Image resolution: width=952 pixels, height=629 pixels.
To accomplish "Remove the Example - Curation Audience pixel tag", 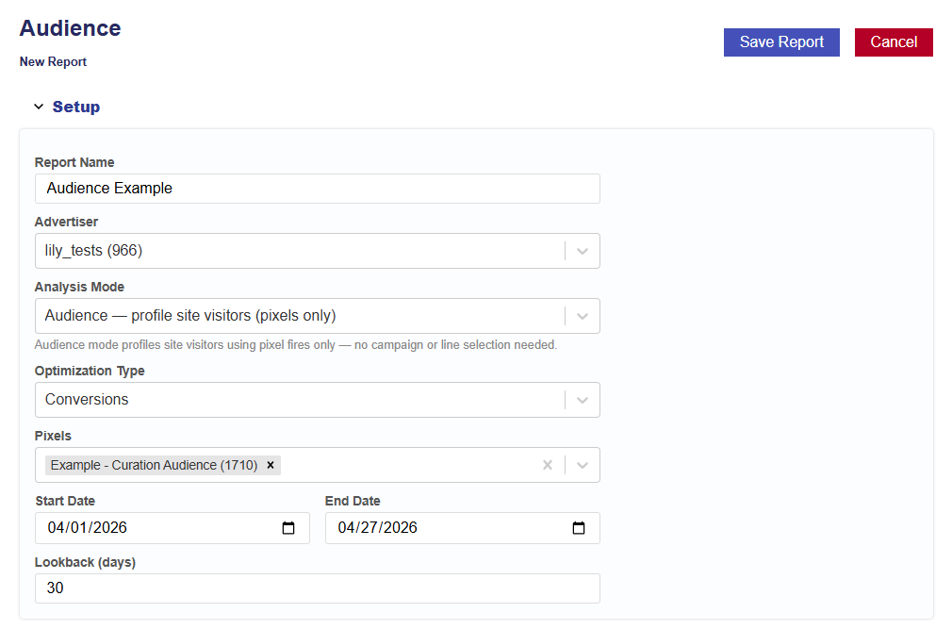I will pos(271,465).
